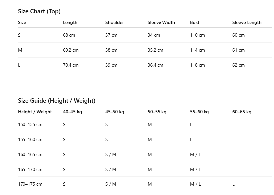Select the Length column header
The width and height of the screenshot is (274, 195).
(70, 23)
